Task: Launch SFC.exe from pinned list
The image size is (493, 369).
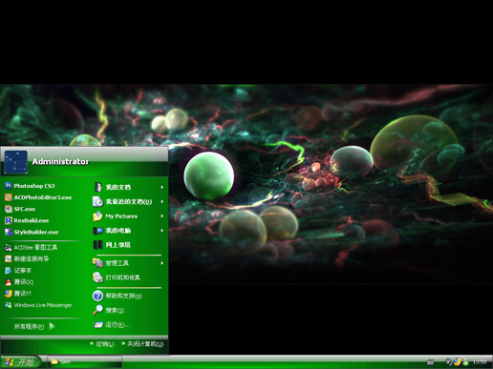Action: pos(20,209)
